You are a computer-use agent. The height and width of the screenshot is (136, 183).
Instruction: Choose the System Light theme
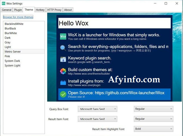(24, 66)
